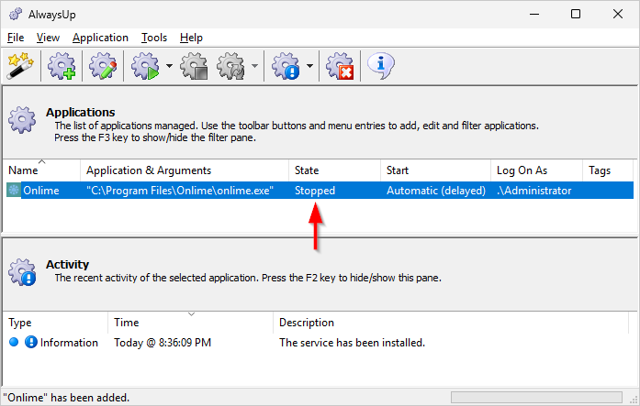
Task: Sort by the Start column header
Action: point(435,170)
